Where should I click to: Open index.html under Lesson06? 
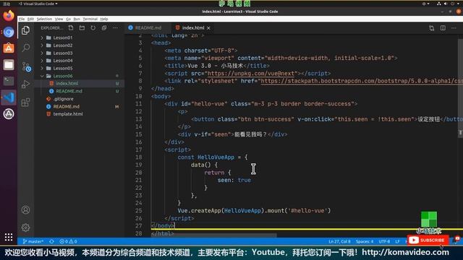point(67,84)
